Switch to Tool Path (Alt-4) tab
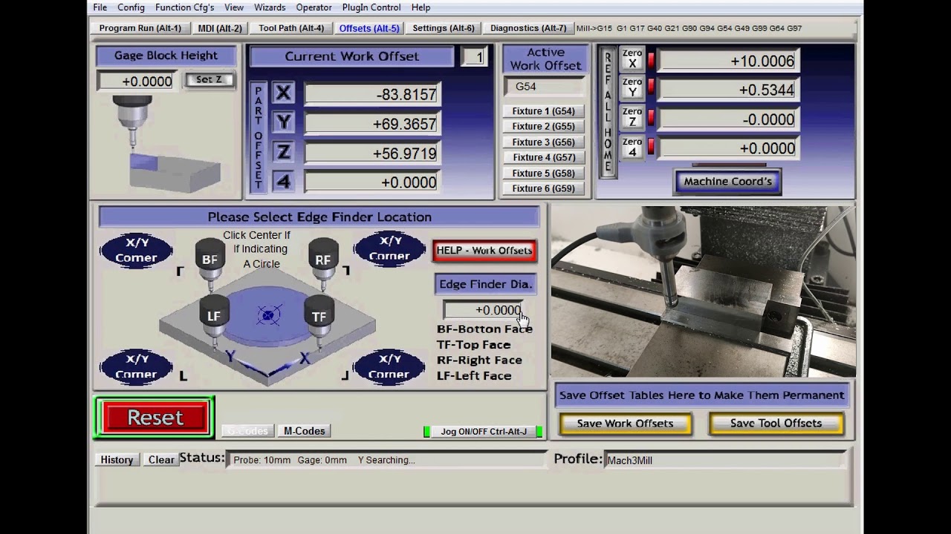 pyautogui.click(x=291, y=28)
